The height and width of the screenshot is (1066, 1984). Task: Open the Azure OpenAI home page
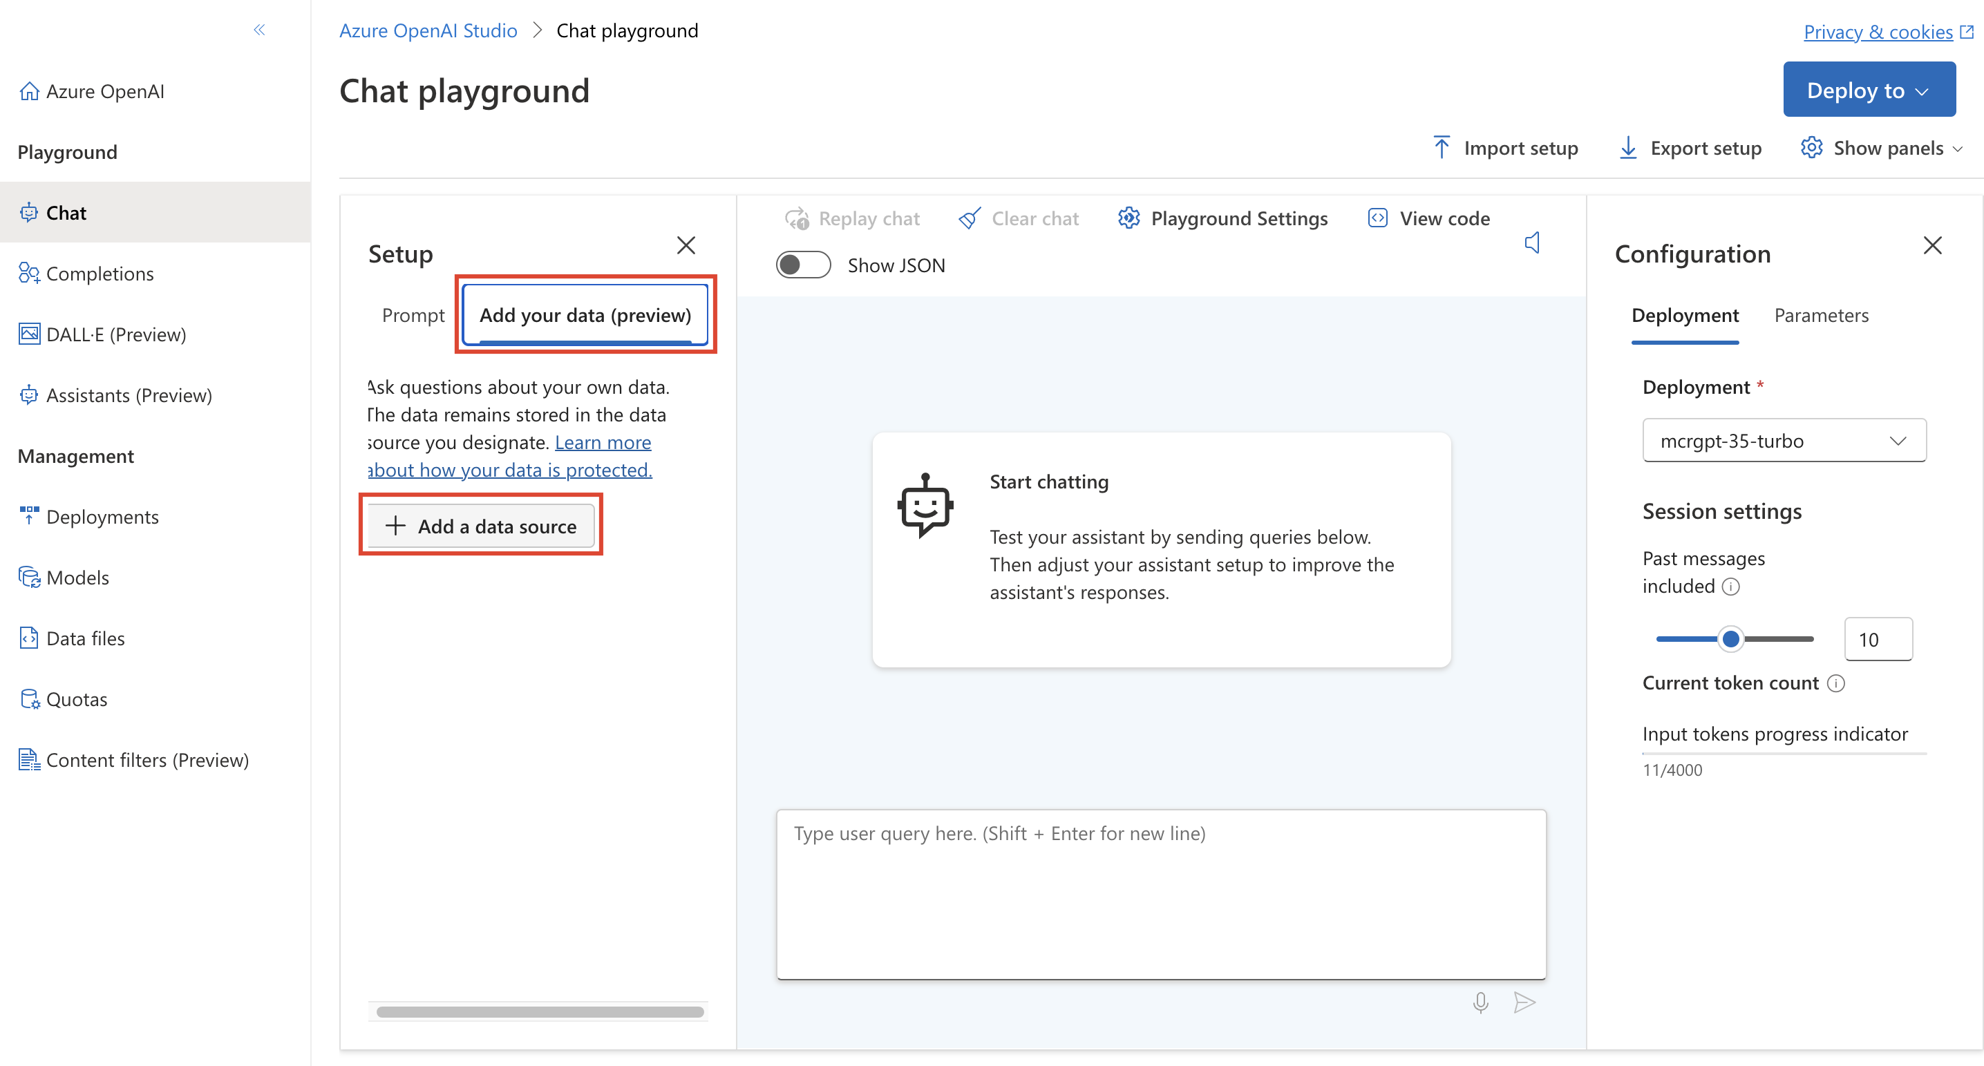[91, 92]
